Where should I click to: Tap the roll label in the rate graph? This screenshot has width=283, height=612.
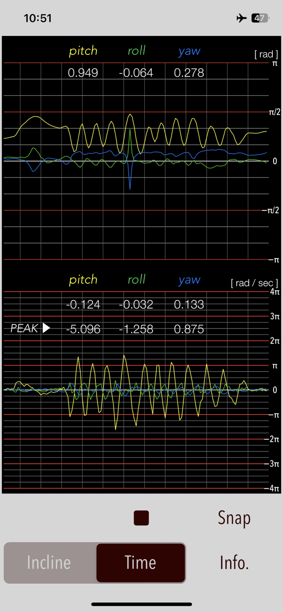(x=136, y=279)
